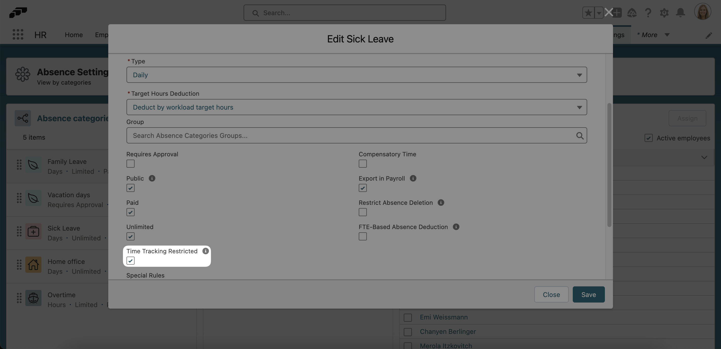
Task: Close the Edit Sick Leave dialog
Action: (x=551, y=294)
